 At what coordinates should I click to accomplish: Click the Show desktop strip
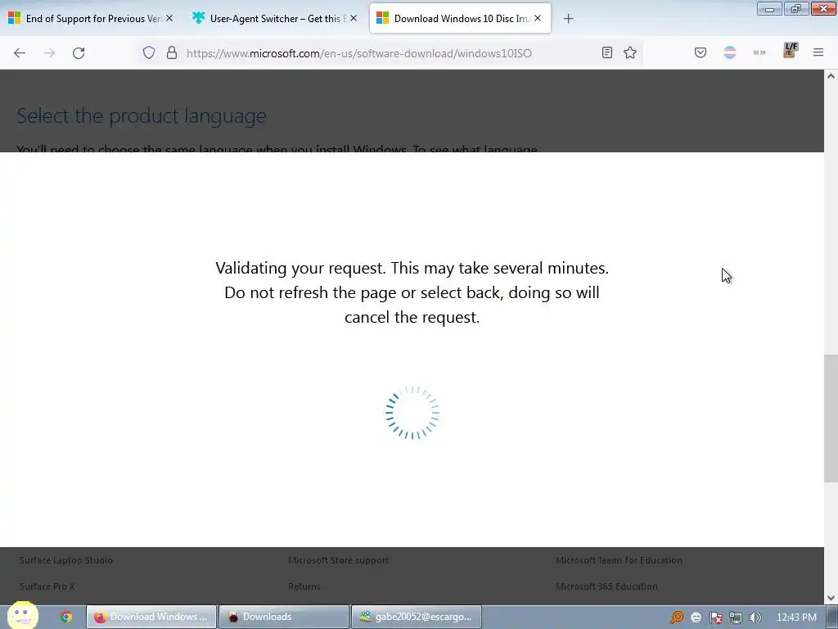click(x=832, y=617)
